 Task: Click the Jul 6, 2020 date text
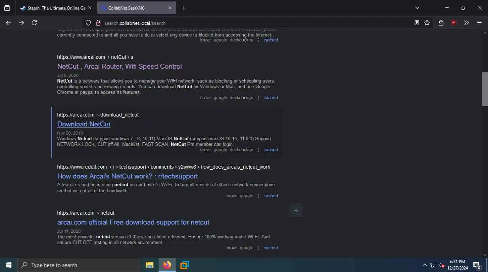[x=68, y=75]
